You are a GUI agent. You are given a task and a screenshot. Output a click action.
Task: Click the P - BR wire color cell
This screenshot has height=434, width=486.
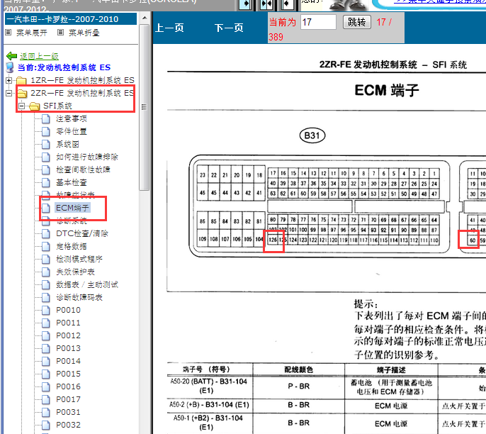(x=299, y=386)
